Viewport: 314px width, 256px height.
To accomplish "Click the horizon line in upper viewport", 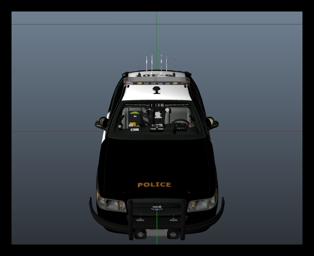I will (72, 24).
